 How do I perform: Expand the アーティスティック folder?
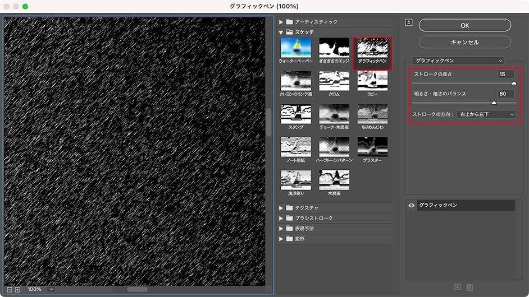(281, 22)
